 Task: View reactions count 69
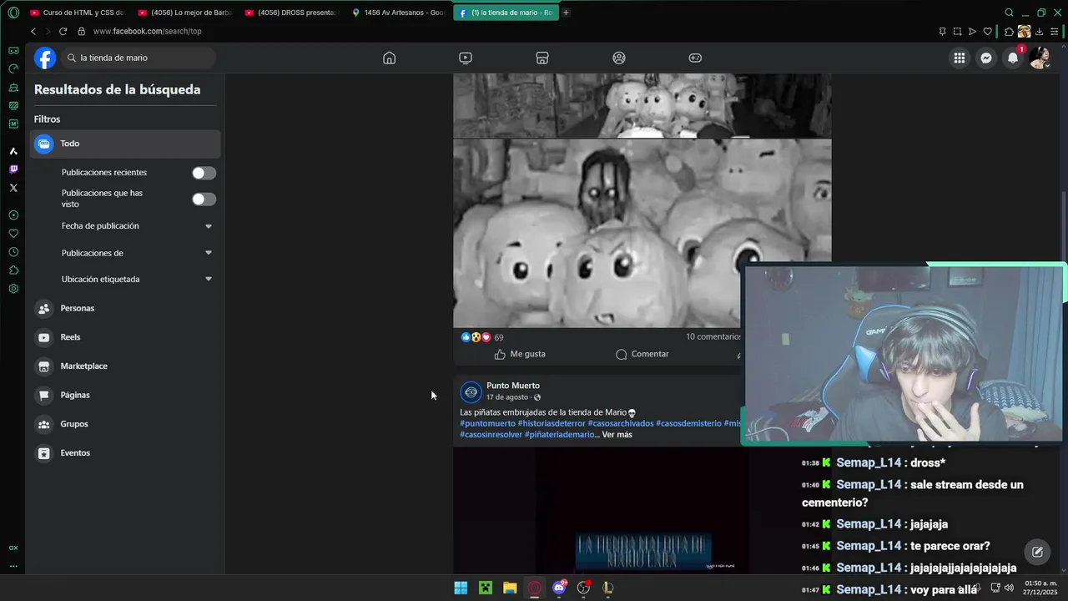(x=498, y=337)
